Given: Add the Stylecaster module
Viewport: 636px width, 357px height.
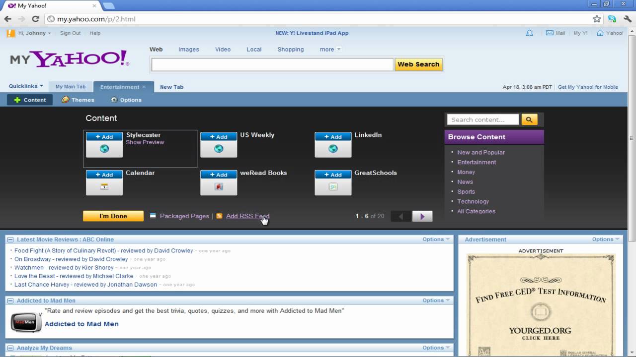Looking at the screenshot, I should pyautogui.click(x=104, y=137).
